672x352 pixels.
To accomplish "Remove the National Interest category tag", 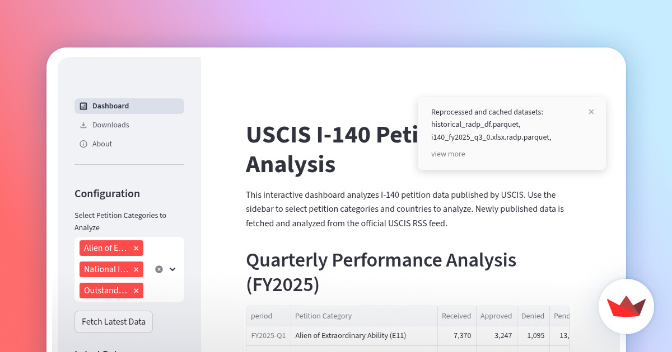I will point(136,269).
